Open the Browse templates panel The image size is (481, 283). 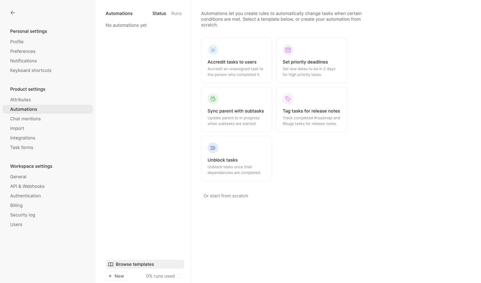point(145,264)
